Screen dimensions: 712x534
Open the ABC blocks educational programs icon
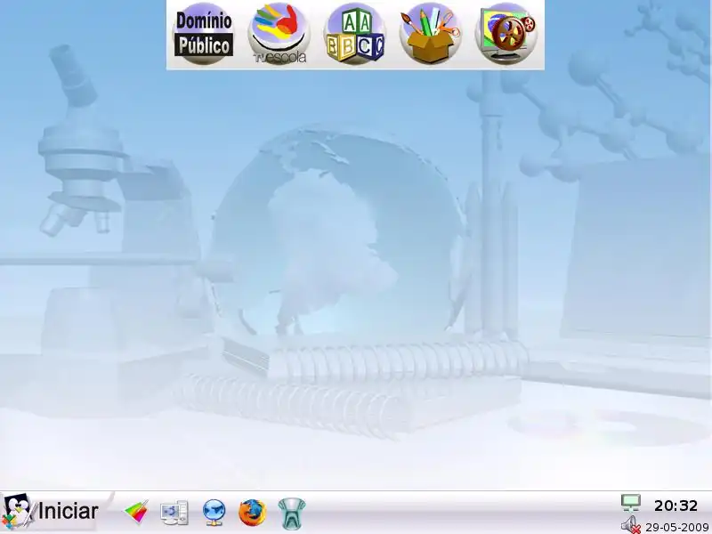[x=354, y=34]
